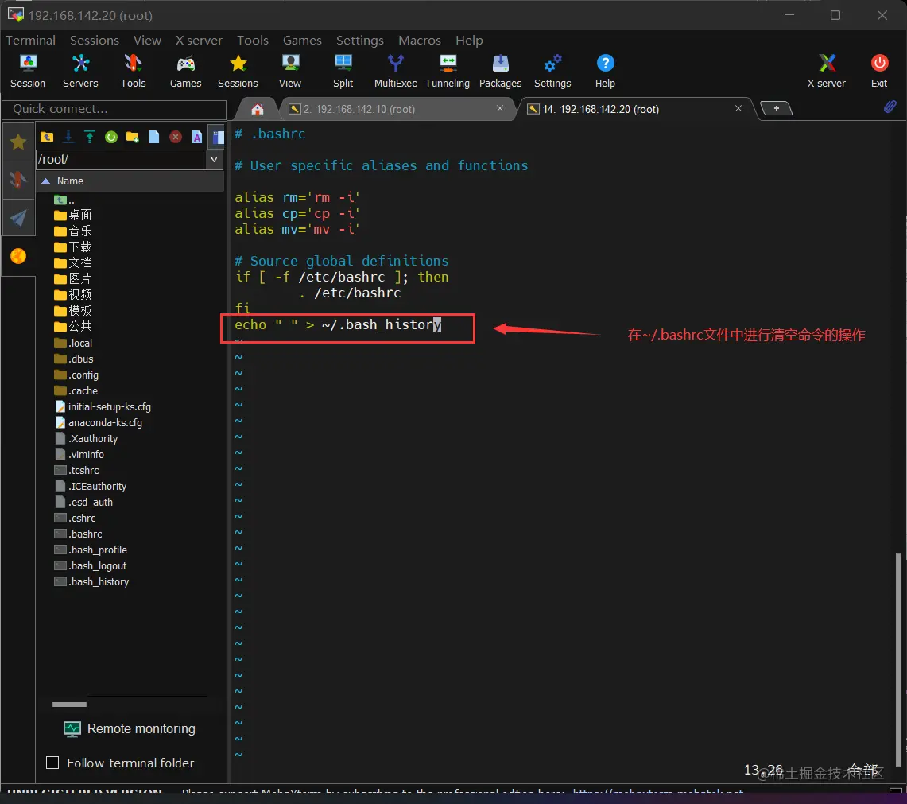This screenshot has height=804, width=907.
Task: Enable Follow terminal folder checkbox
Action: pyautogui.click(x=53, y=763)
